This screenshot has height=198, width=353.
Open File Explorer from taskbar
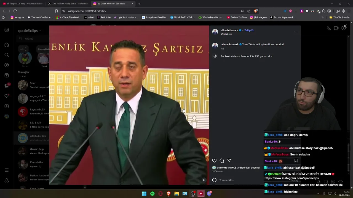pyautogui.click(x=176, y=194)
